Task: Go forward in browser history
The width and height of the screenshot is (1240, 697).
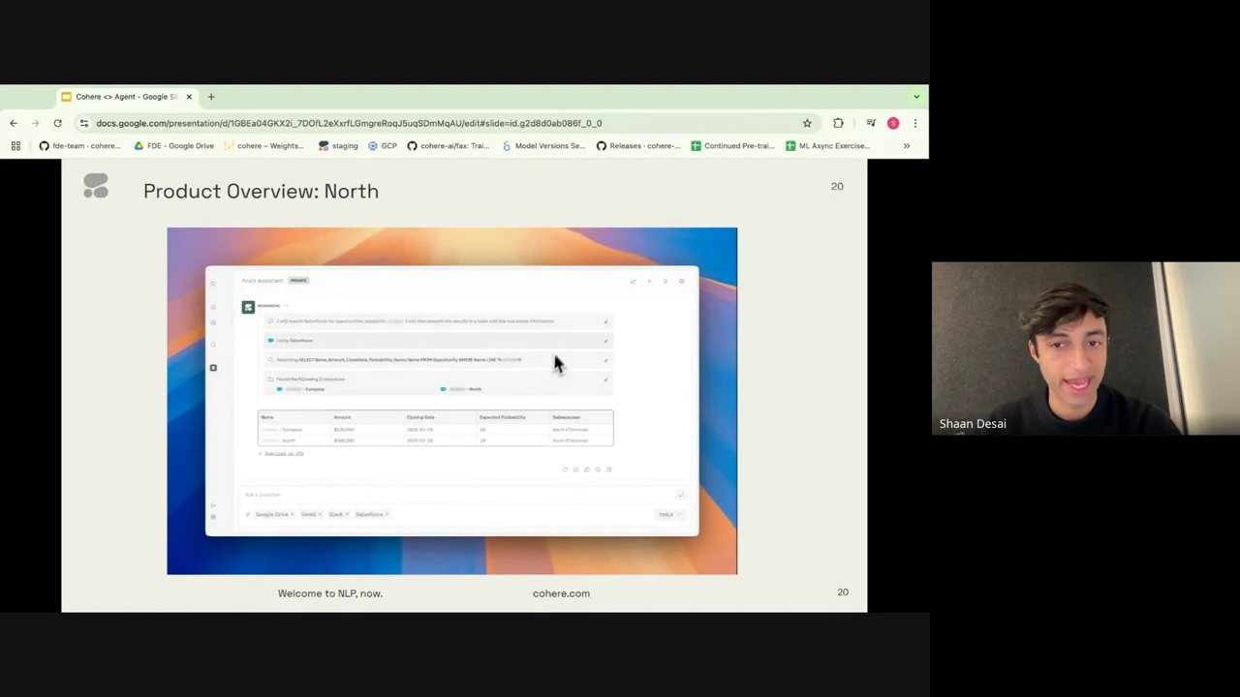Action: [36, 123]
